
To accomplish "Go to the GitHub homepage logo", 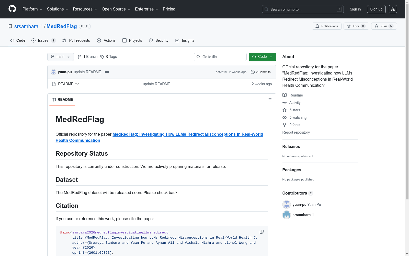I will [12, 9].
